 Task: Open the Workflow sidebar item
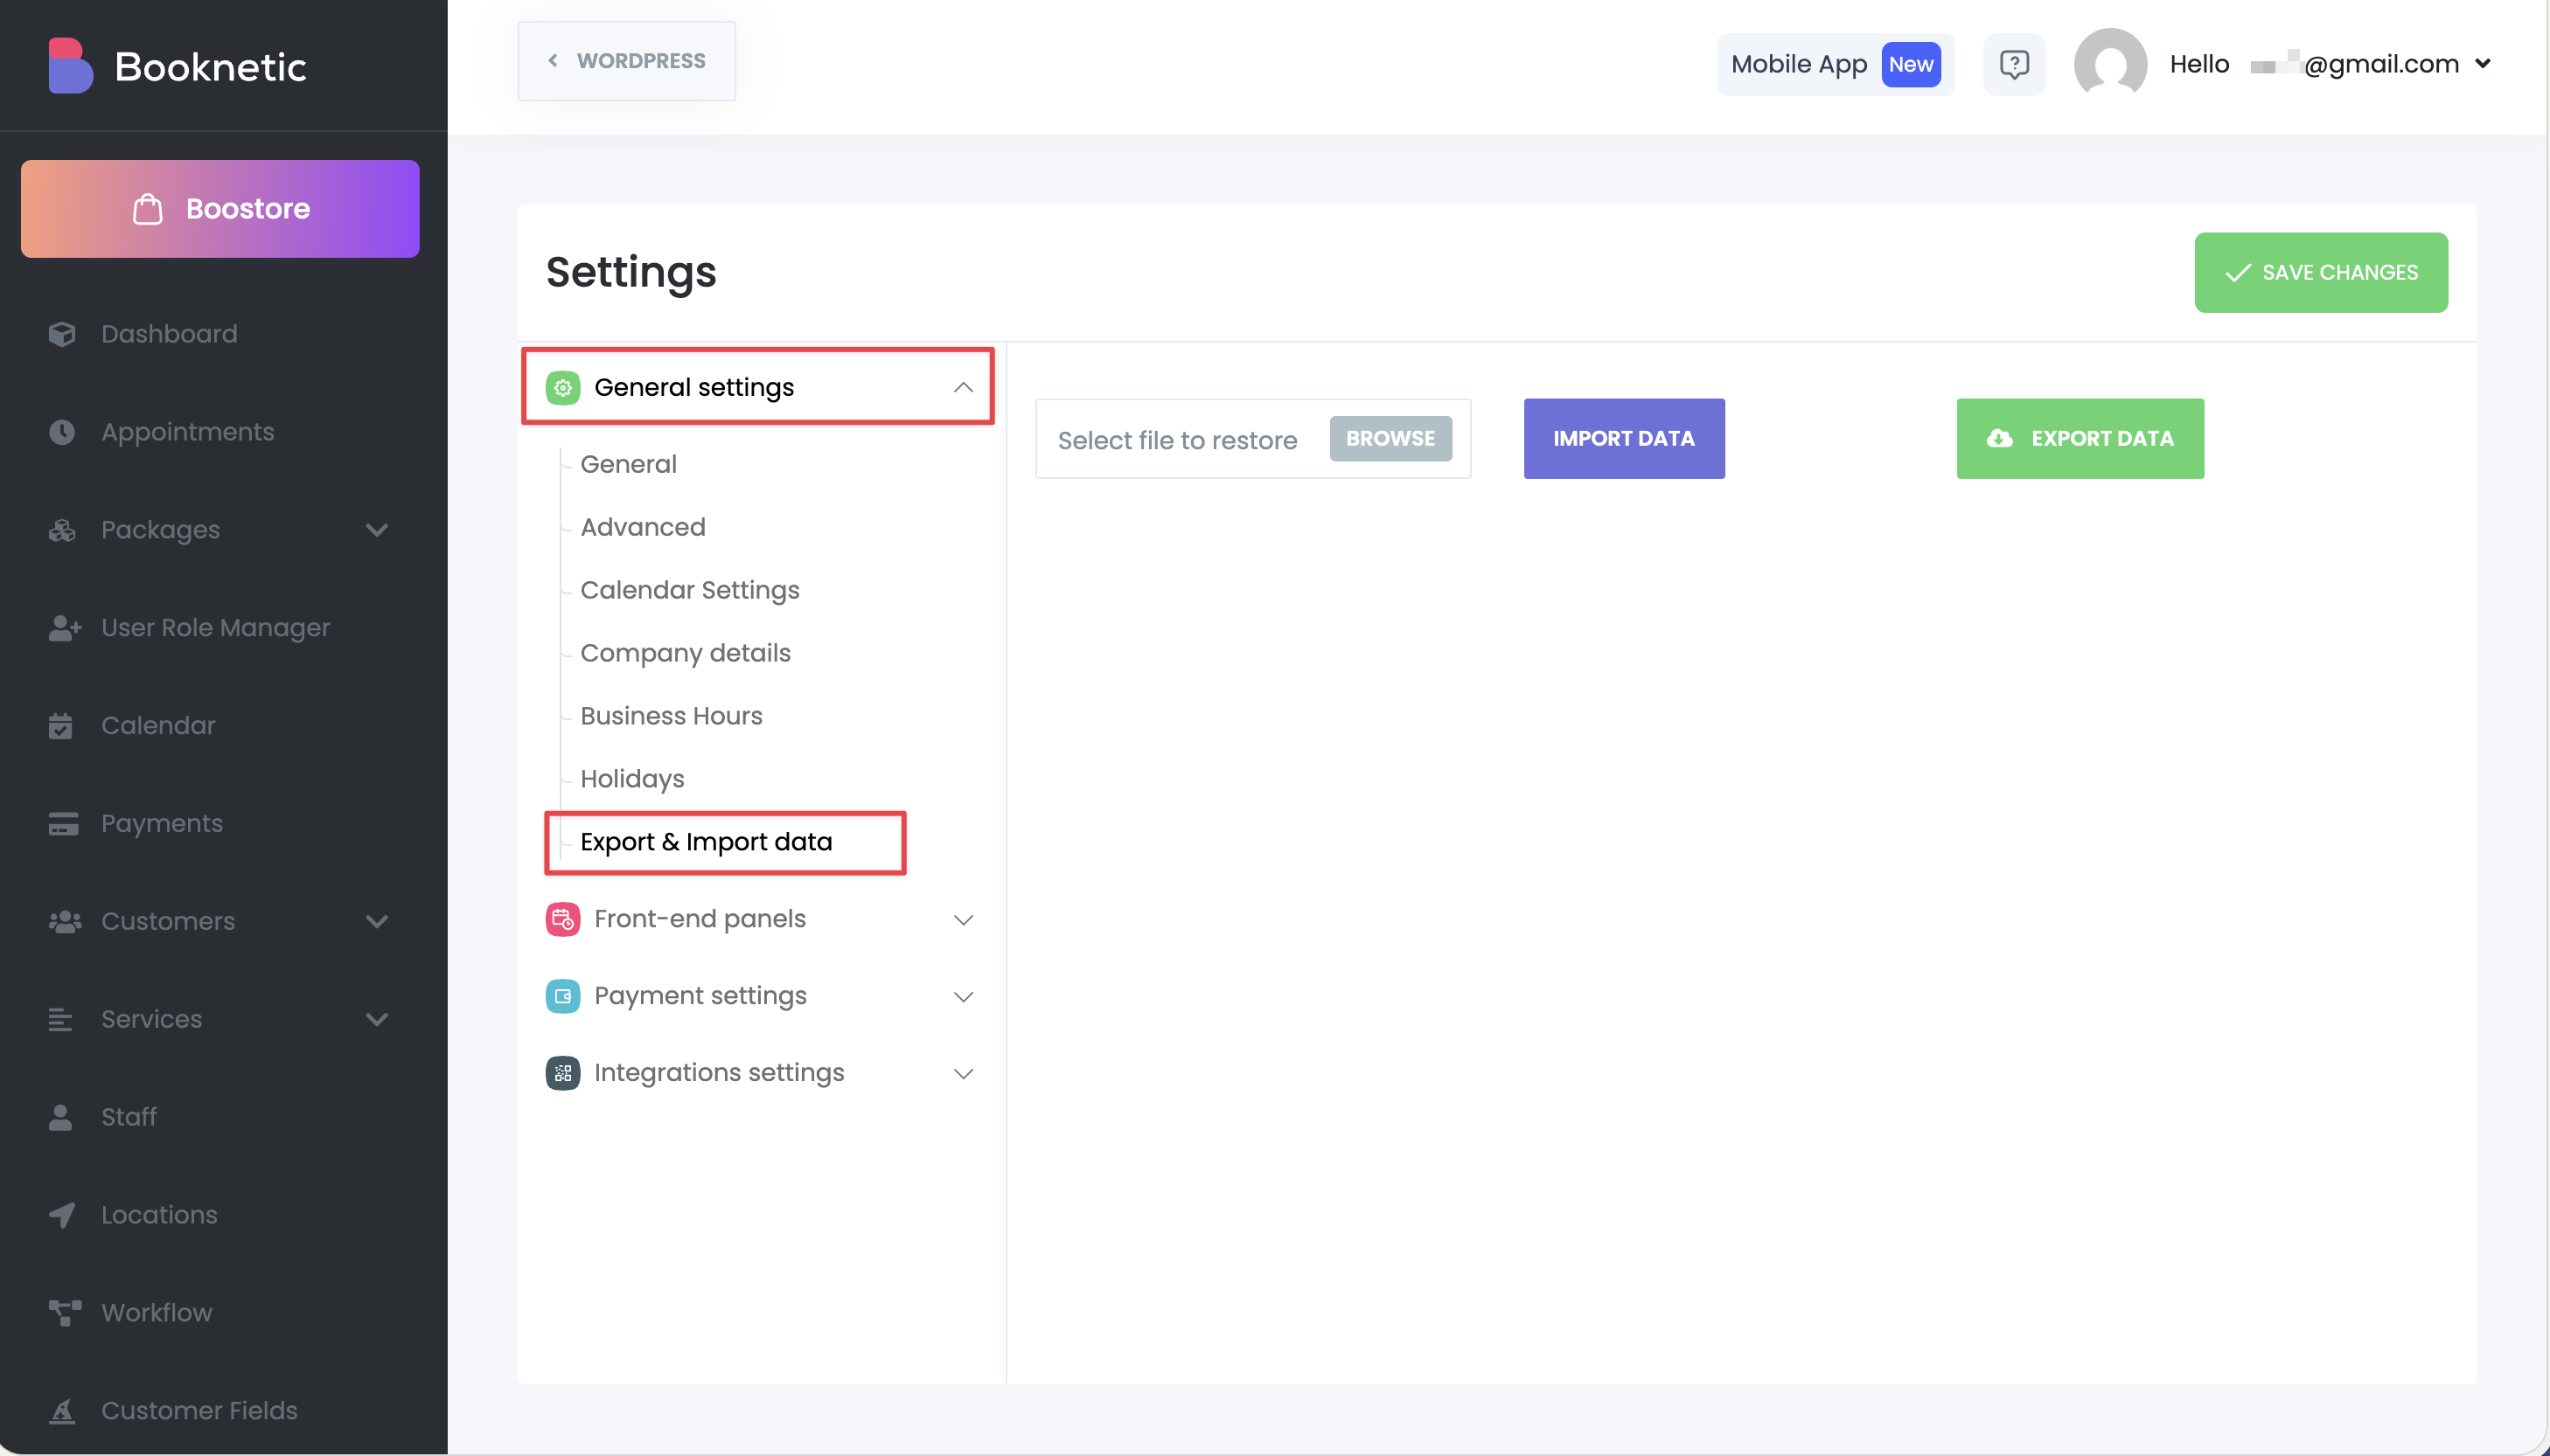(156, 1312)
